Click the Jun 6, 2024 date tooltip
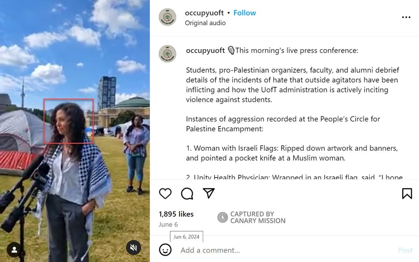Image resolution: width=419 pixels, height=262 pixels. pyautogui.click(x=186, y=237)
